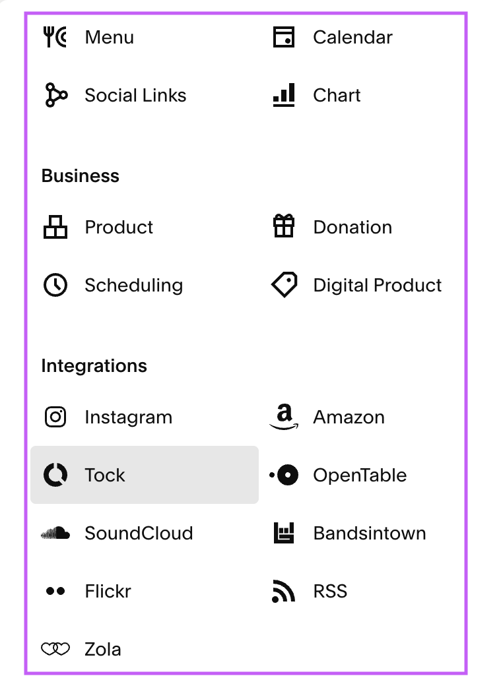Click the Flickr two-dots icon
The image size is (503, 678).
coord(55,591)
